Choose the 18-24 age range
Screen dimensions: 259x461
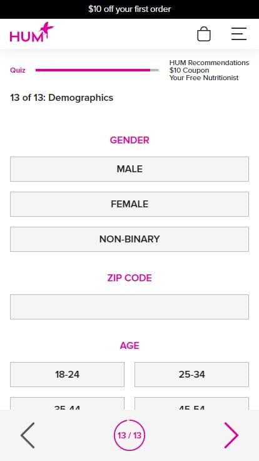(x=67, y=375)
